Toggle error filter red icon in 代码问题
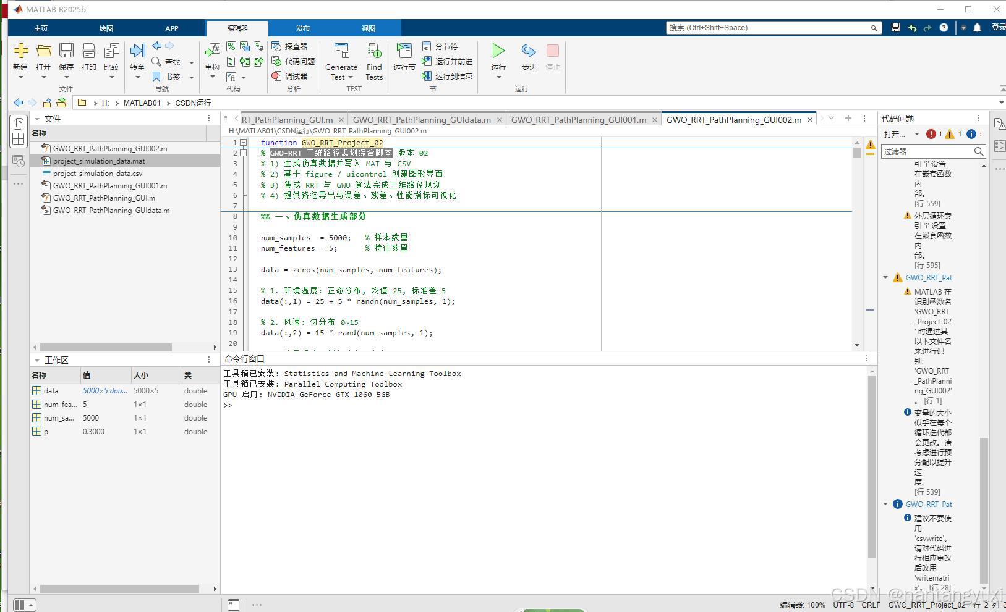Viewport: 1006px width, 612px height. tap(931, 134)
